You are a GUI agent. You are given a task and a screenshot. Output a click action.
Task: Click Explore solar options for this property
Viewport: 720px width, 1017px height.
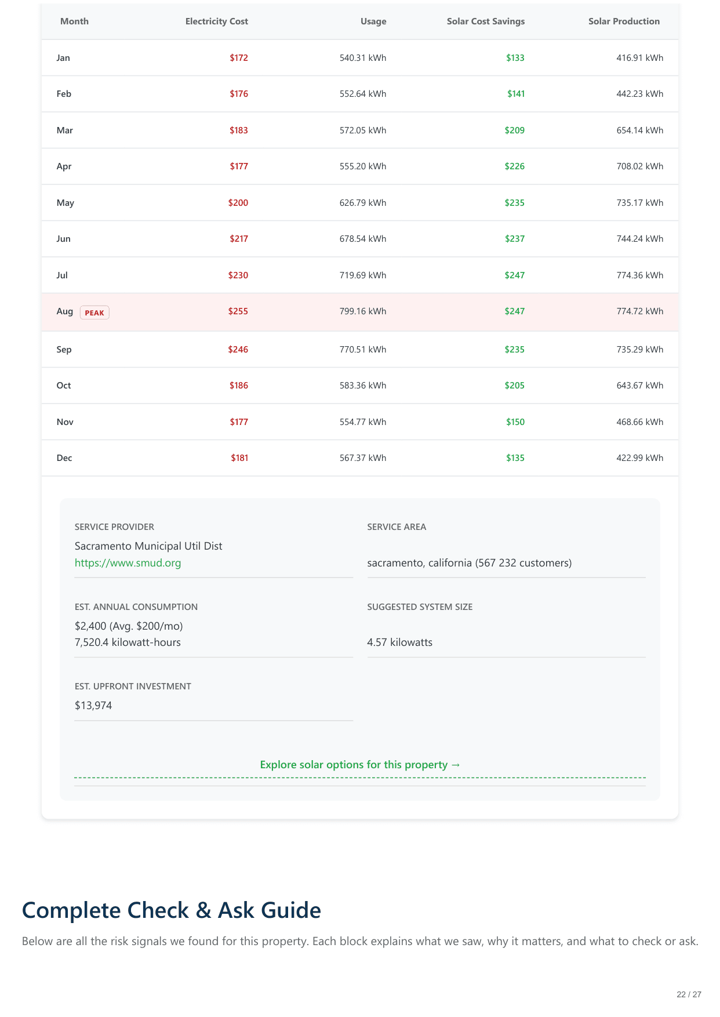pyautogui.click(x=360, y=765)
